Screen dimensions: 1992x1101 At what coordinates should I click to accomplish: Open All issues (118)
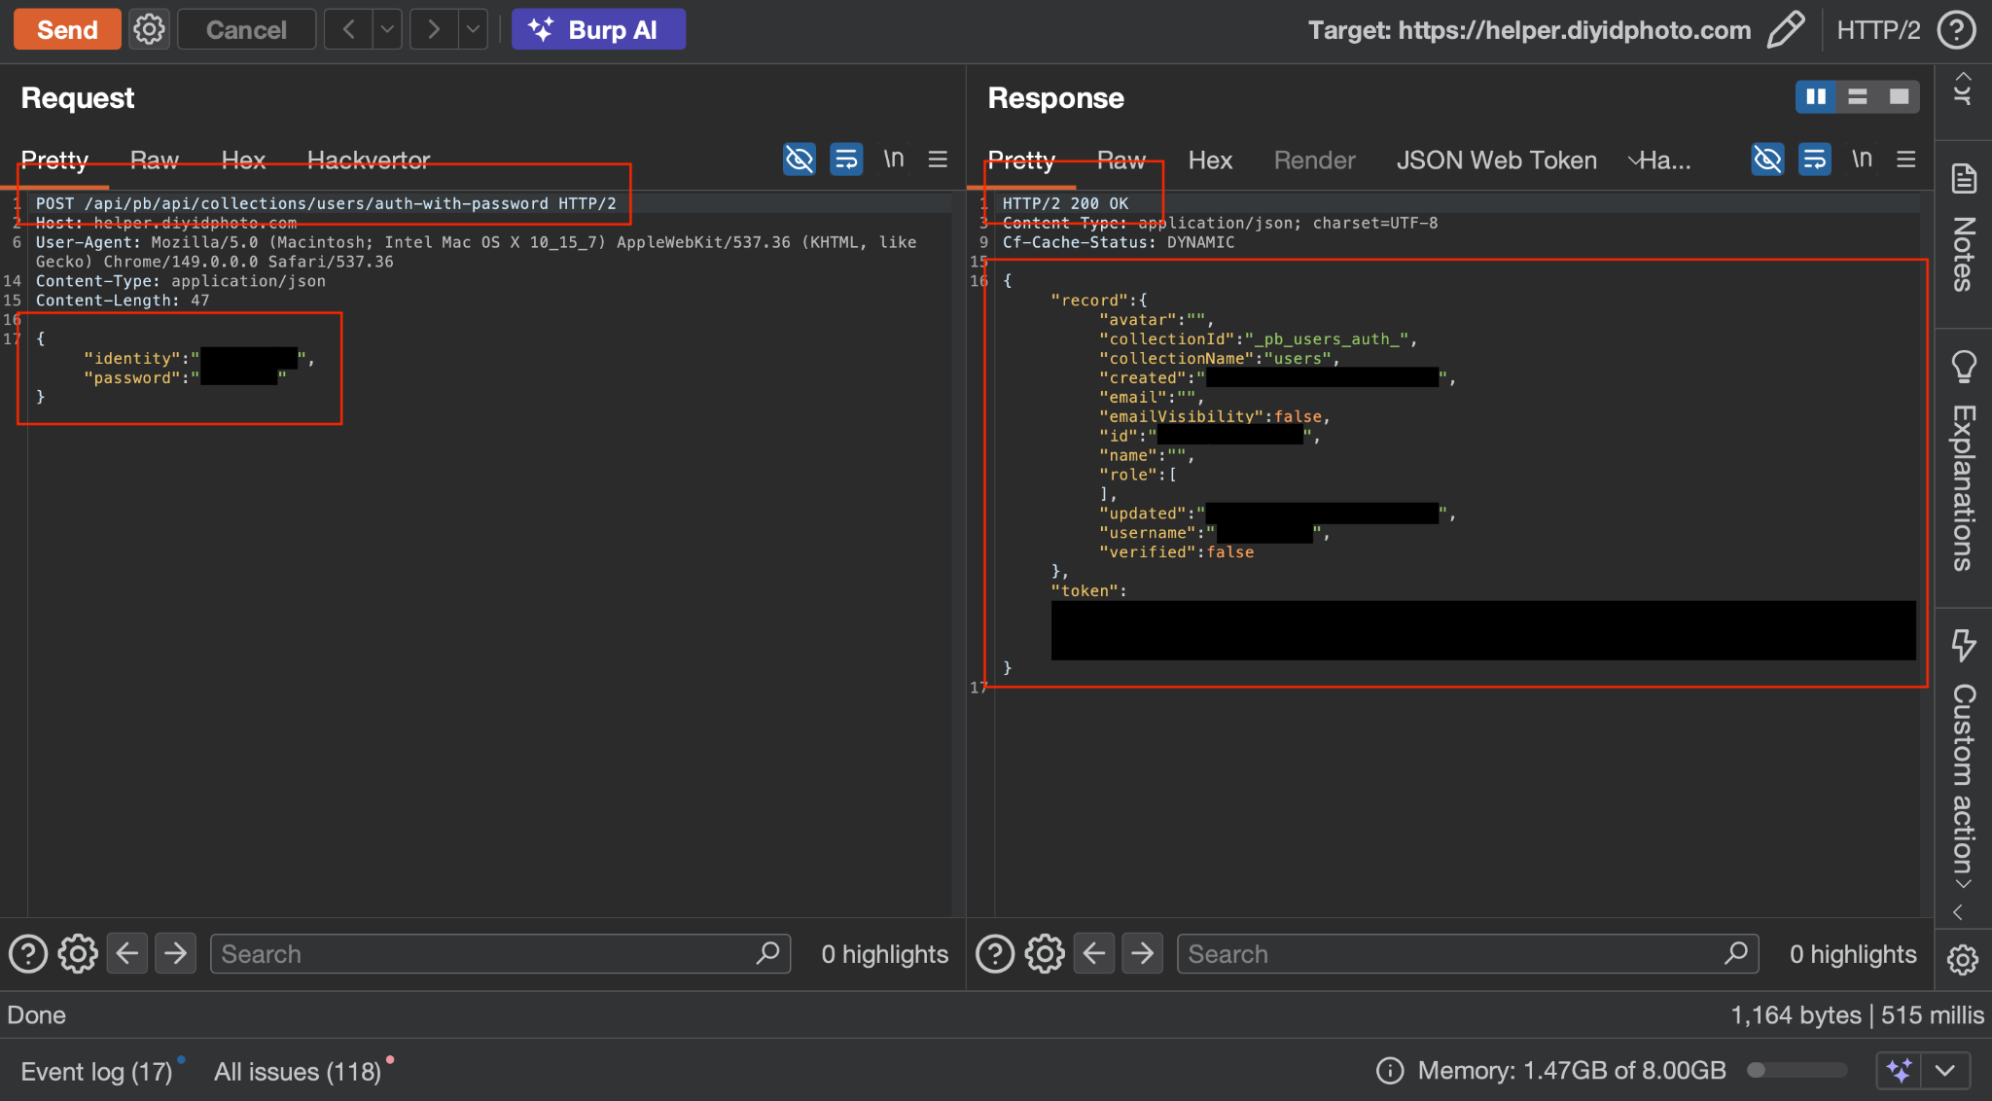point(298,1071)
